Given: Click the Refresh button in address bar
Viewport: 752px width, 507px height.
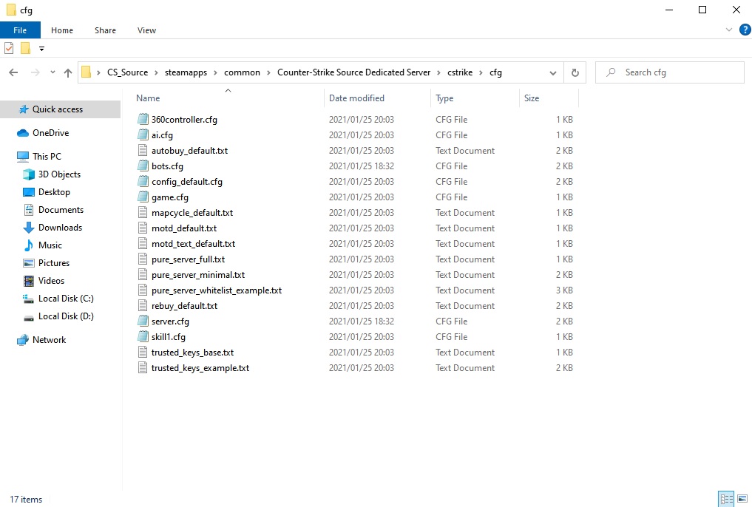Looking at the screenshot, I should click(x=575, y=73).
